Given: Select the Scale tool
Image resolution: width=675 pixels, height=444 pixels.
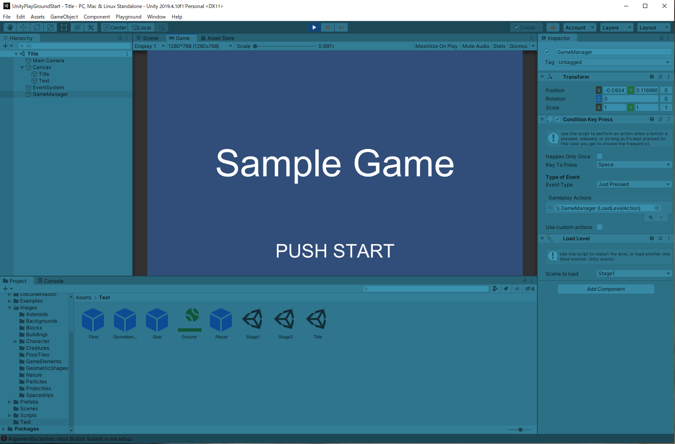Looking at the screenshot, I should point(50,27).
